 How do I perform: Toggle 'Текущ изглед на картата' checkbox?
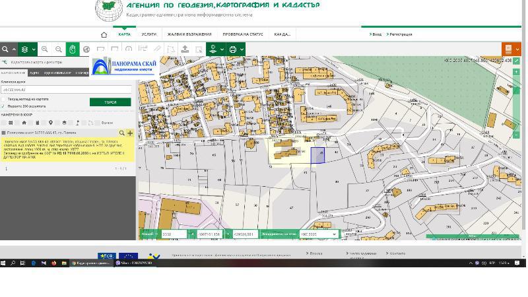[3, 100]
